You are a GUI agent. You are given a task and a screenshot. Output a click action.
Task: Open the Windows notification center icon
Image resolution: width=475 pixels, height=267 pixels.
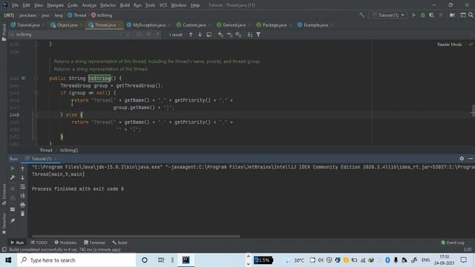463,260
